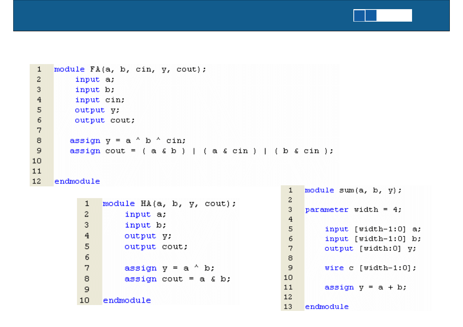Click the 'assign y = a ^ b ^ cin;' line
The width and height of the screenshot is (463, 327).
point(128,141)
